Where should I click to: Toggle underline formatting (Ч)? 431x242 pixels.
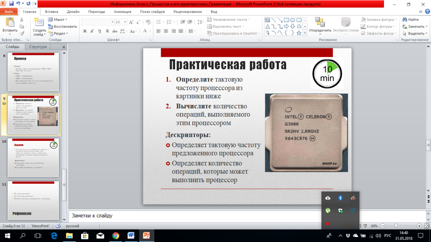tap(100, 31)
